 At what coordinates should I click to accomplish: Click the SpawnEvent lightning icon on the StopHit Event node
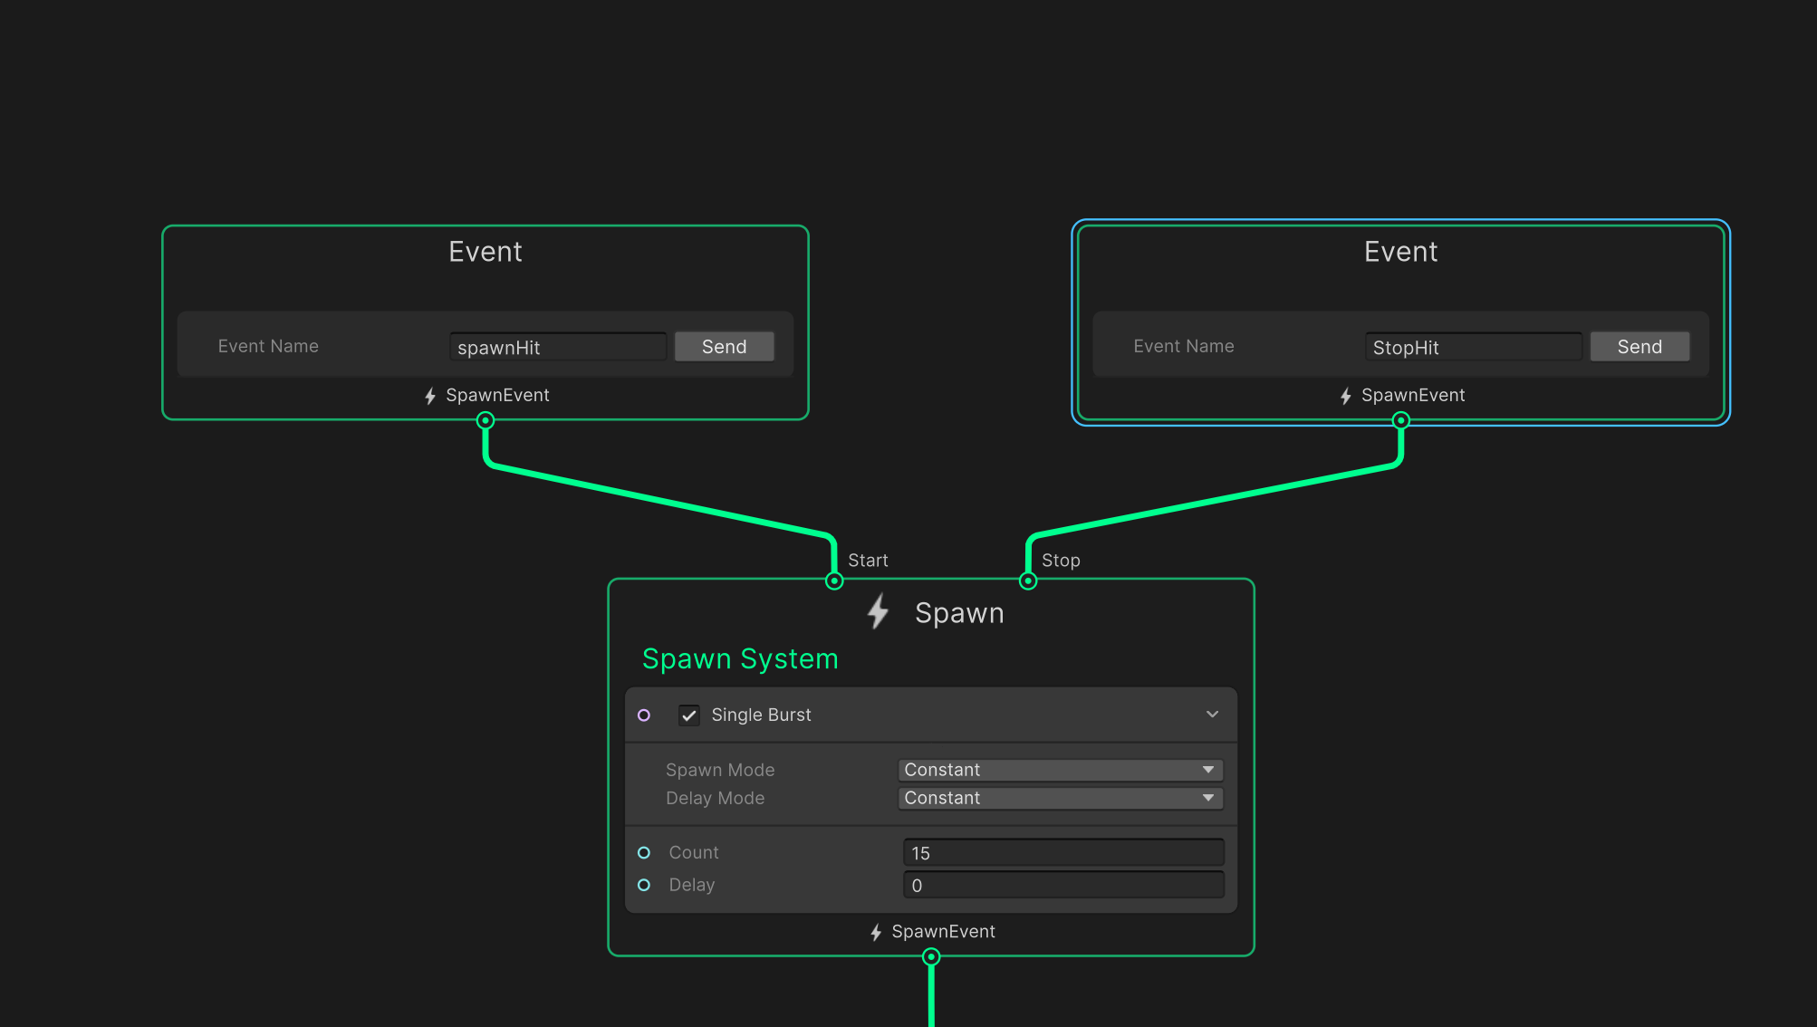pos(1344,395)
